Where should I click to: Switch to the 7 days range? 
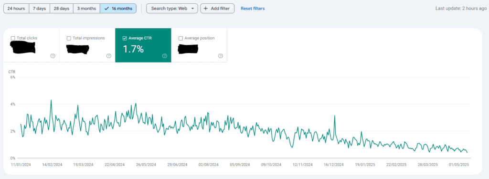click(x=39, y=9)
